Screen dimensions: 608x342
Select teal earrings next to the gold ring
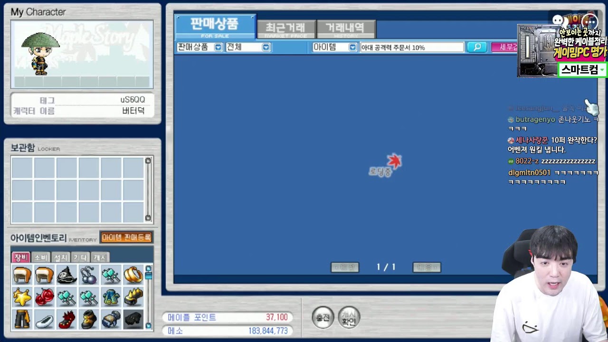(x=111, y=275)
